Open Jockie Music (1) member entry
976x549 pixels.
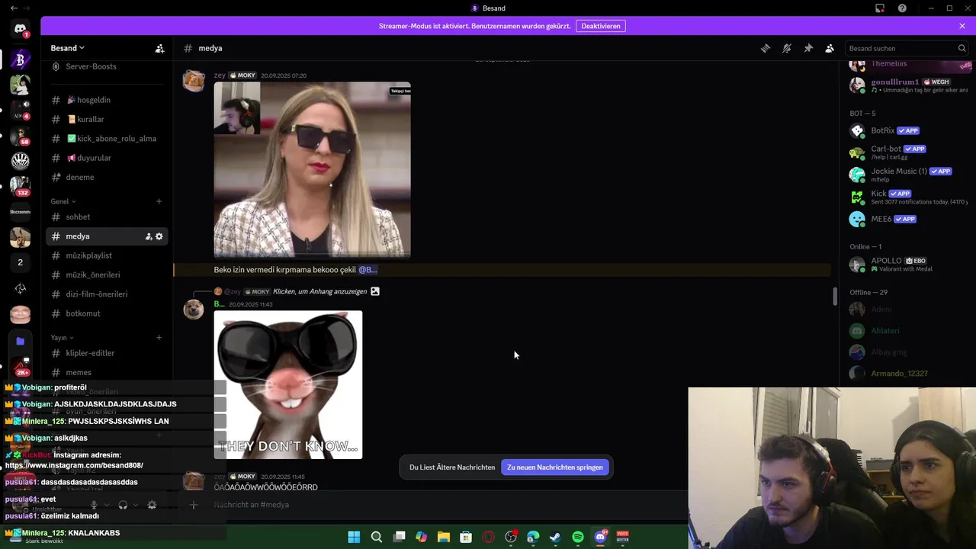(x=907, y=174)
